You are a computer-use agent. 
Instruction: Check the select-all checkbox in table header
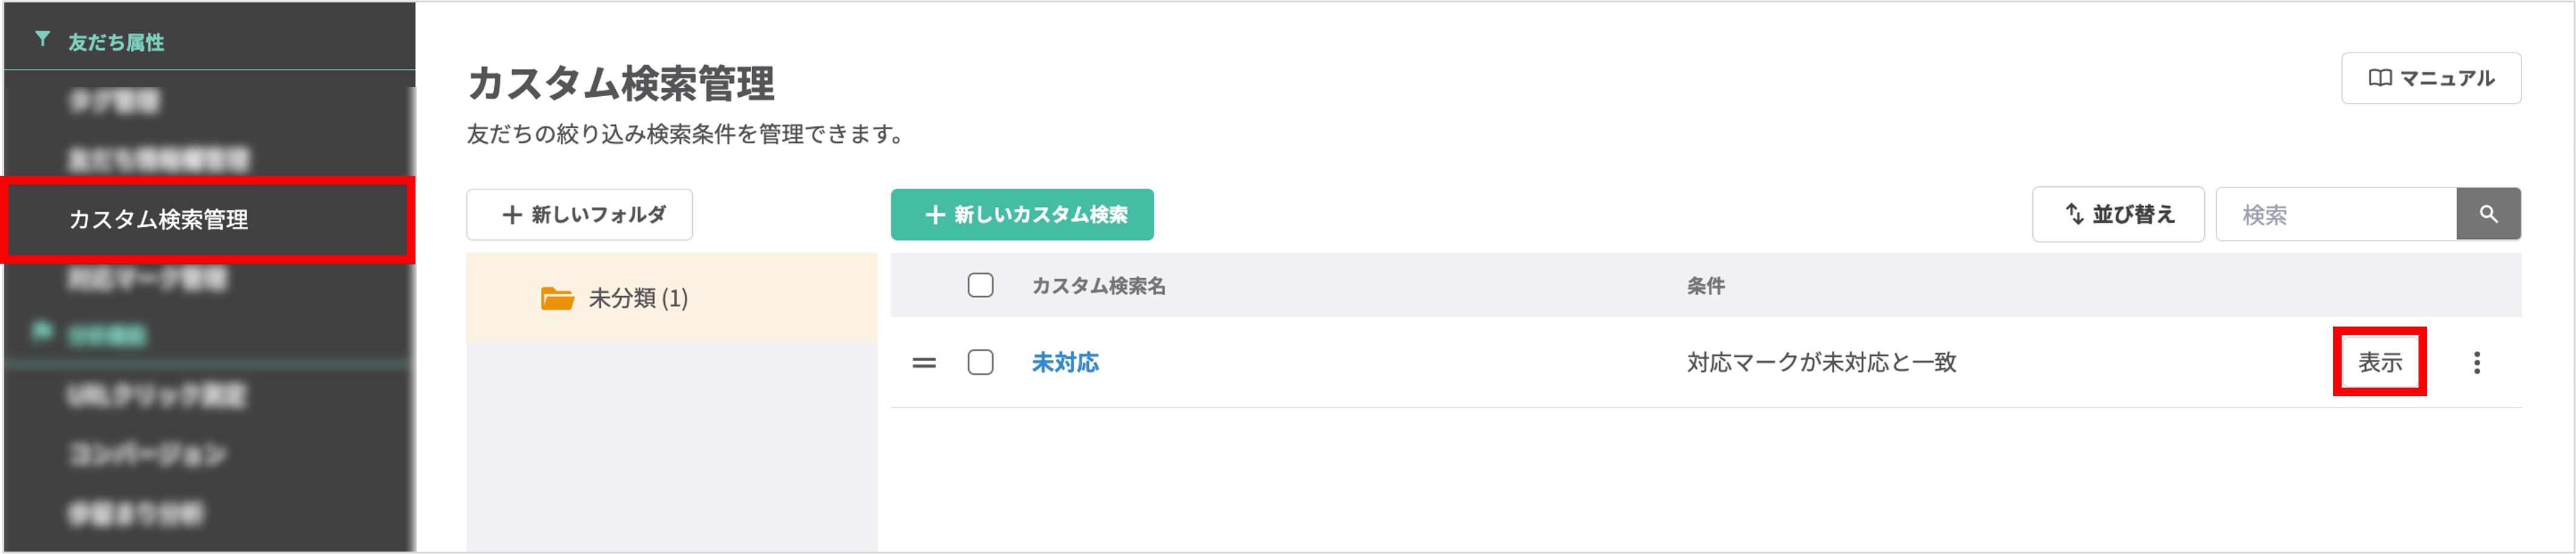[x=981, y=285]
